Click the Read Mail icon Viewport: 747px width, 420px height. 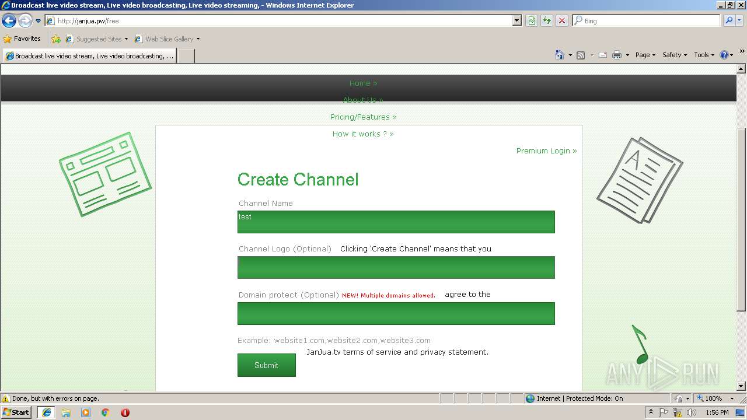603,55
